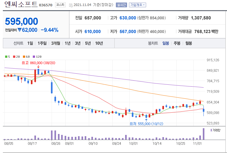
Task: Click the 62,000 price change amount
Action: [x=30, y=30]
